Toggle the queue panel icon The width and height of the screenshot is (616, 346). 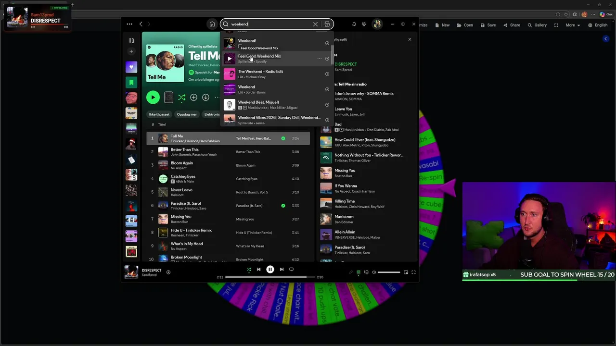point(358,272)
